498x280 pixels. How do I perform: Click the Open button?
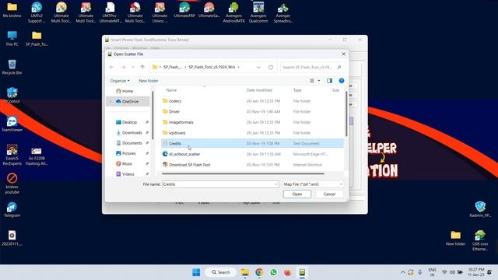click(297, 194)
